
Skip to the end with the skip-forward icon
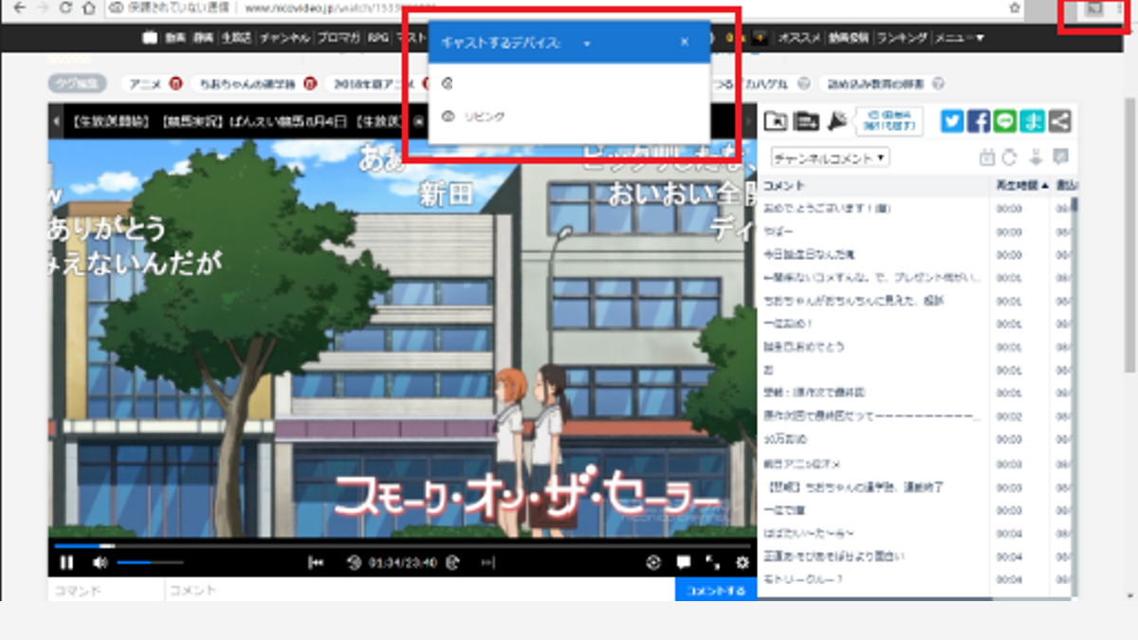coord(488,562)
